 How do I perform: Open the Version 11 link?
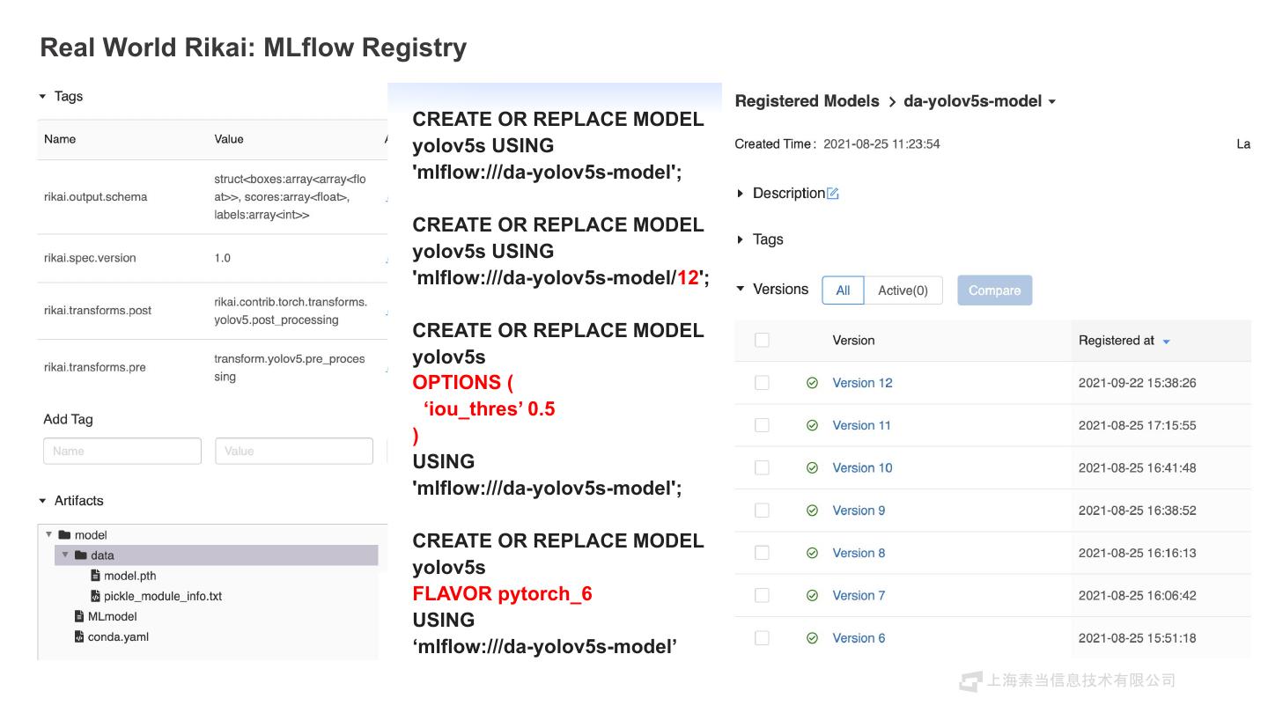click(861, 425)
